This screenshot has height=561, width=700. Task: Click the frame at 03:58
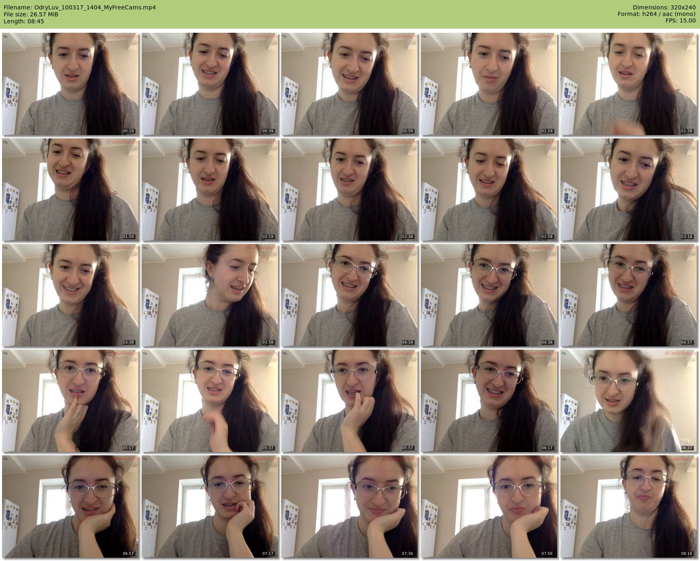[x=210, y=295]
